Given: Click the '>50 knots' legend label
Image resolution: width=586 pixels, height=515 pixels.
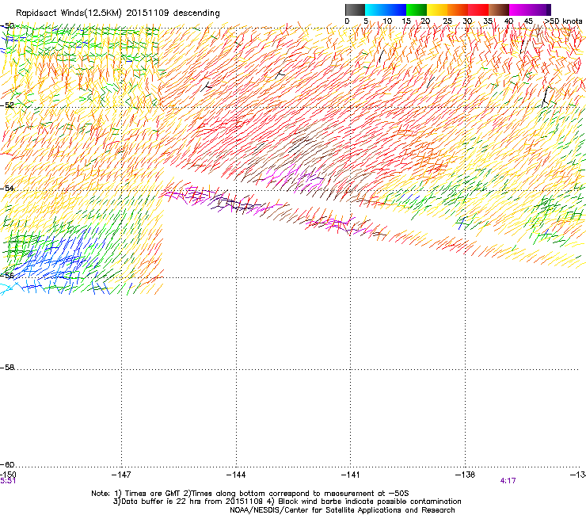Looking at the screenshot, I should pos(563,21).
